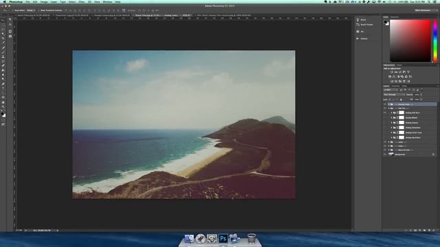Select the Horizontal Type tool
440x247 pixels.
[x=3, y=88]
